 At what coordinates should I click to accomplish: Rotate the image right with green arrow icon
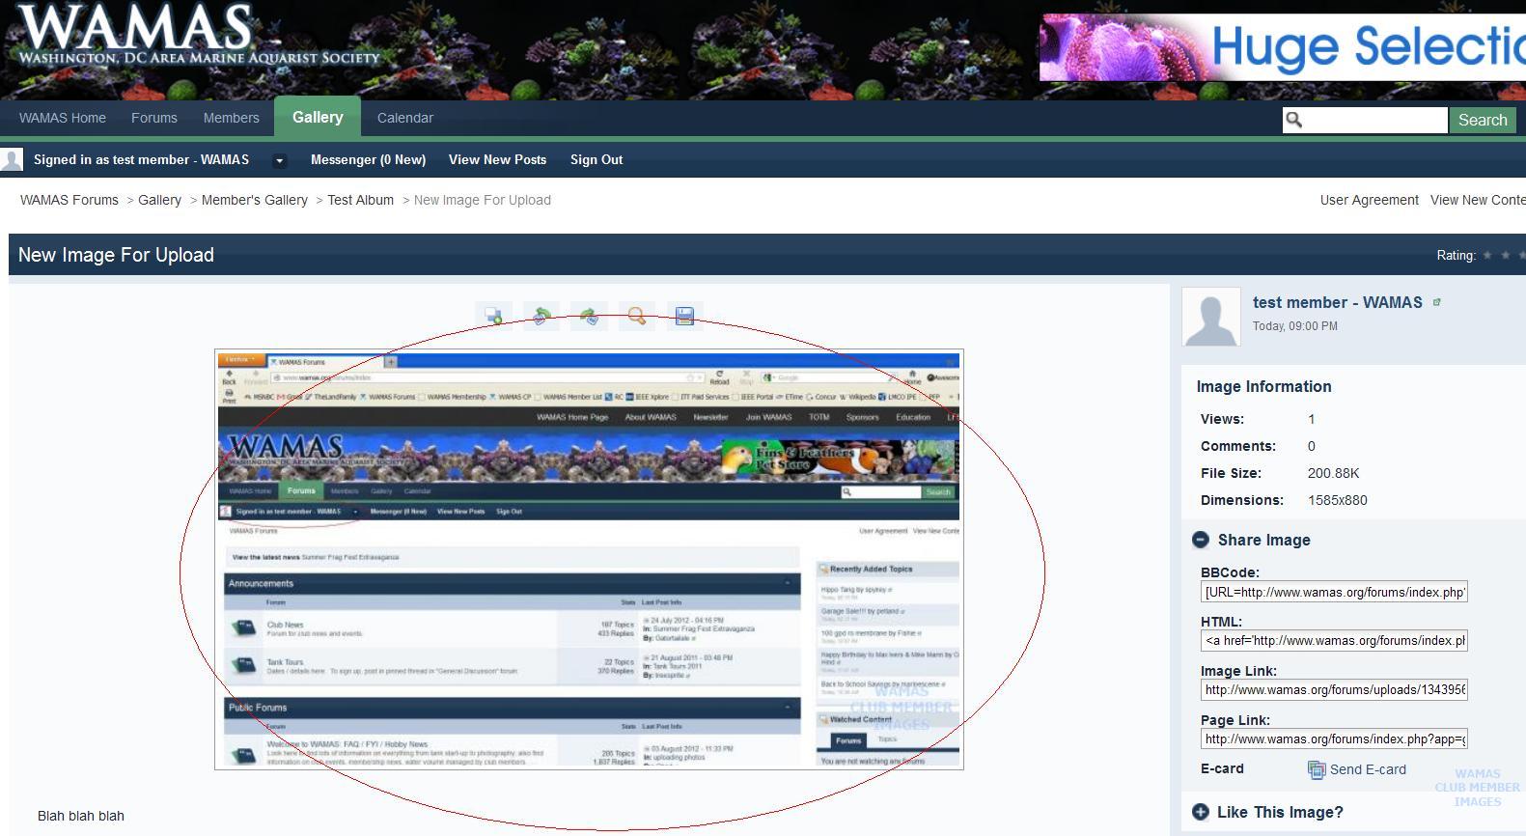tap(589, 316)
